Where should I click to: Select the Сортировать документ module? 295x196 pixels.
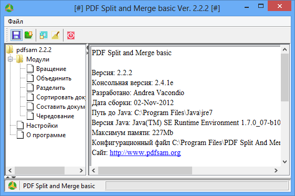tap(61, 97)
